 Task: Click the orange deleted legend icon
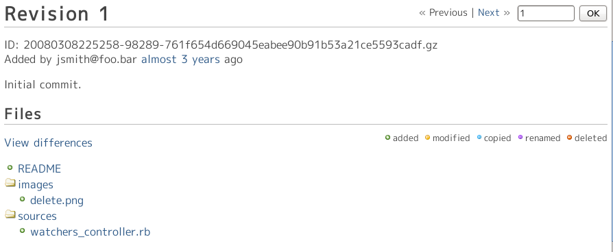(x=570, y=138)
